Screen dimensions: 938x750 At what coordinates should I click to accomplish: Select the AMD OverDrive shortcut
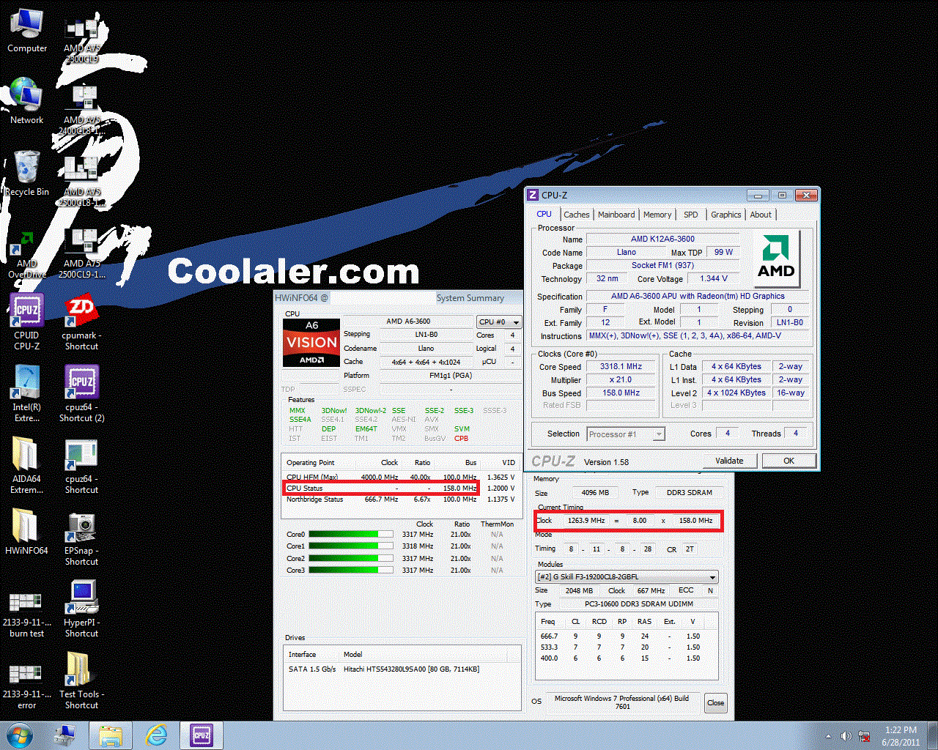[27, 254]
